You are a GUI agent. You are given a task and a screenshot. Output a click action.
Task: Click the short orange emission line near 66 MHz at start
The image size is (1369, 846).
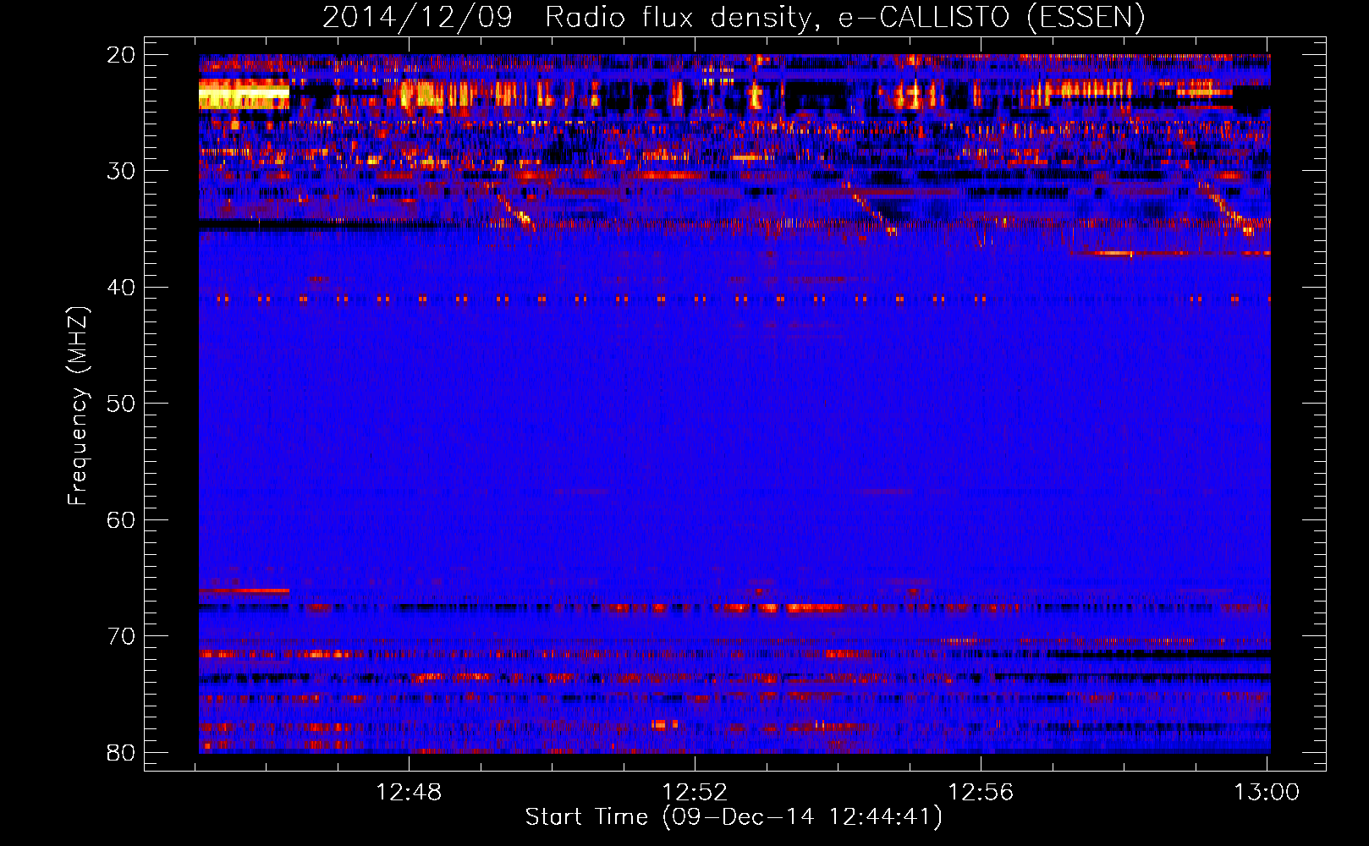pyautogui.click(x=244, y=590)
